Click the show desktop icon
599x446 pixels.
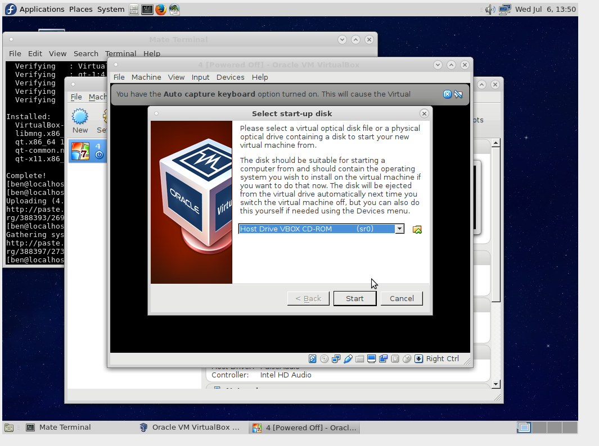(x=9, y=427)
